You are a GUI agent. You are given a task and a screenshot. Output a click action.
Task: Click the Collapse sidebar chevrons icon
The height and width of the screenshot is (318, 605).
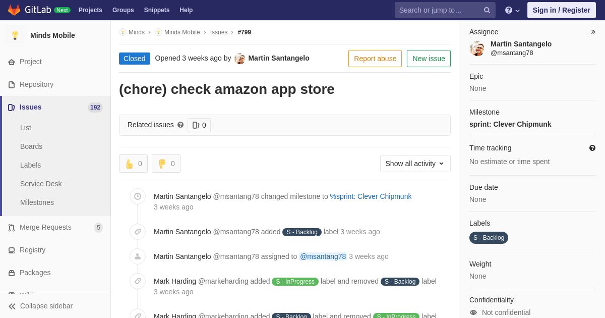tap(12, 306)
